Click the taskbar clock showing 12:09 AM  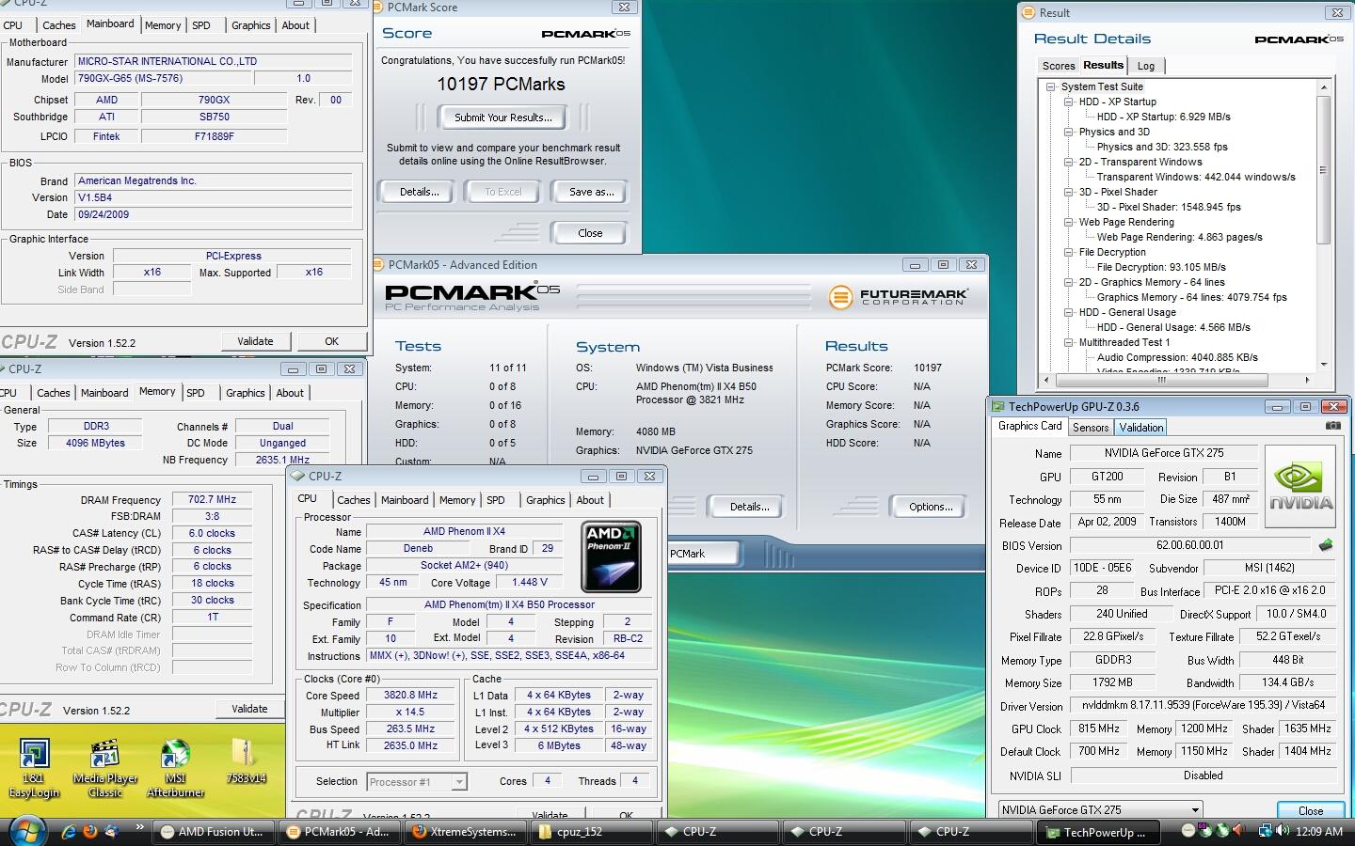1319,831
